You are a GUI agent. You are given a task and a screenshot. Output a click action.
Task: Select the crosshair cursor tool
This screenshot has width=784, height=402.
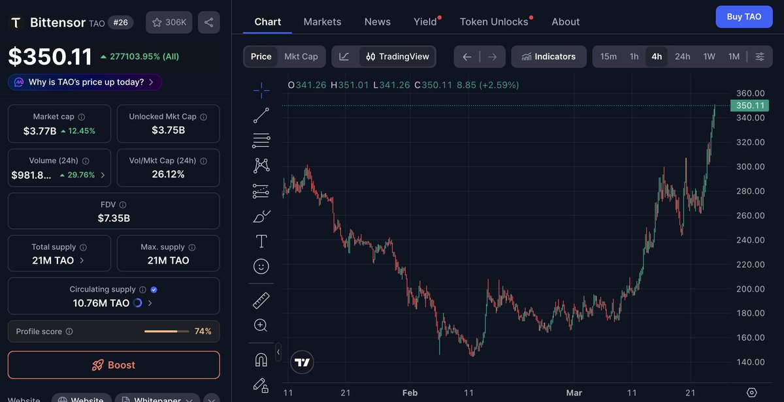click(x=261, y=91)
